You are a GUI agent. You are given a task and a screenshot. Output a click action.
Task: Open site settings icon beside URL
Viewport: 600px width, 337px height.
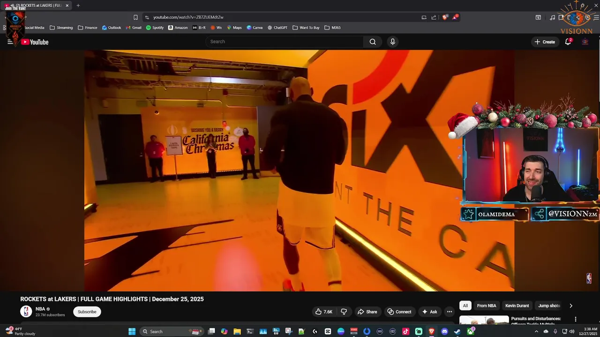click(x=147, y=17)
